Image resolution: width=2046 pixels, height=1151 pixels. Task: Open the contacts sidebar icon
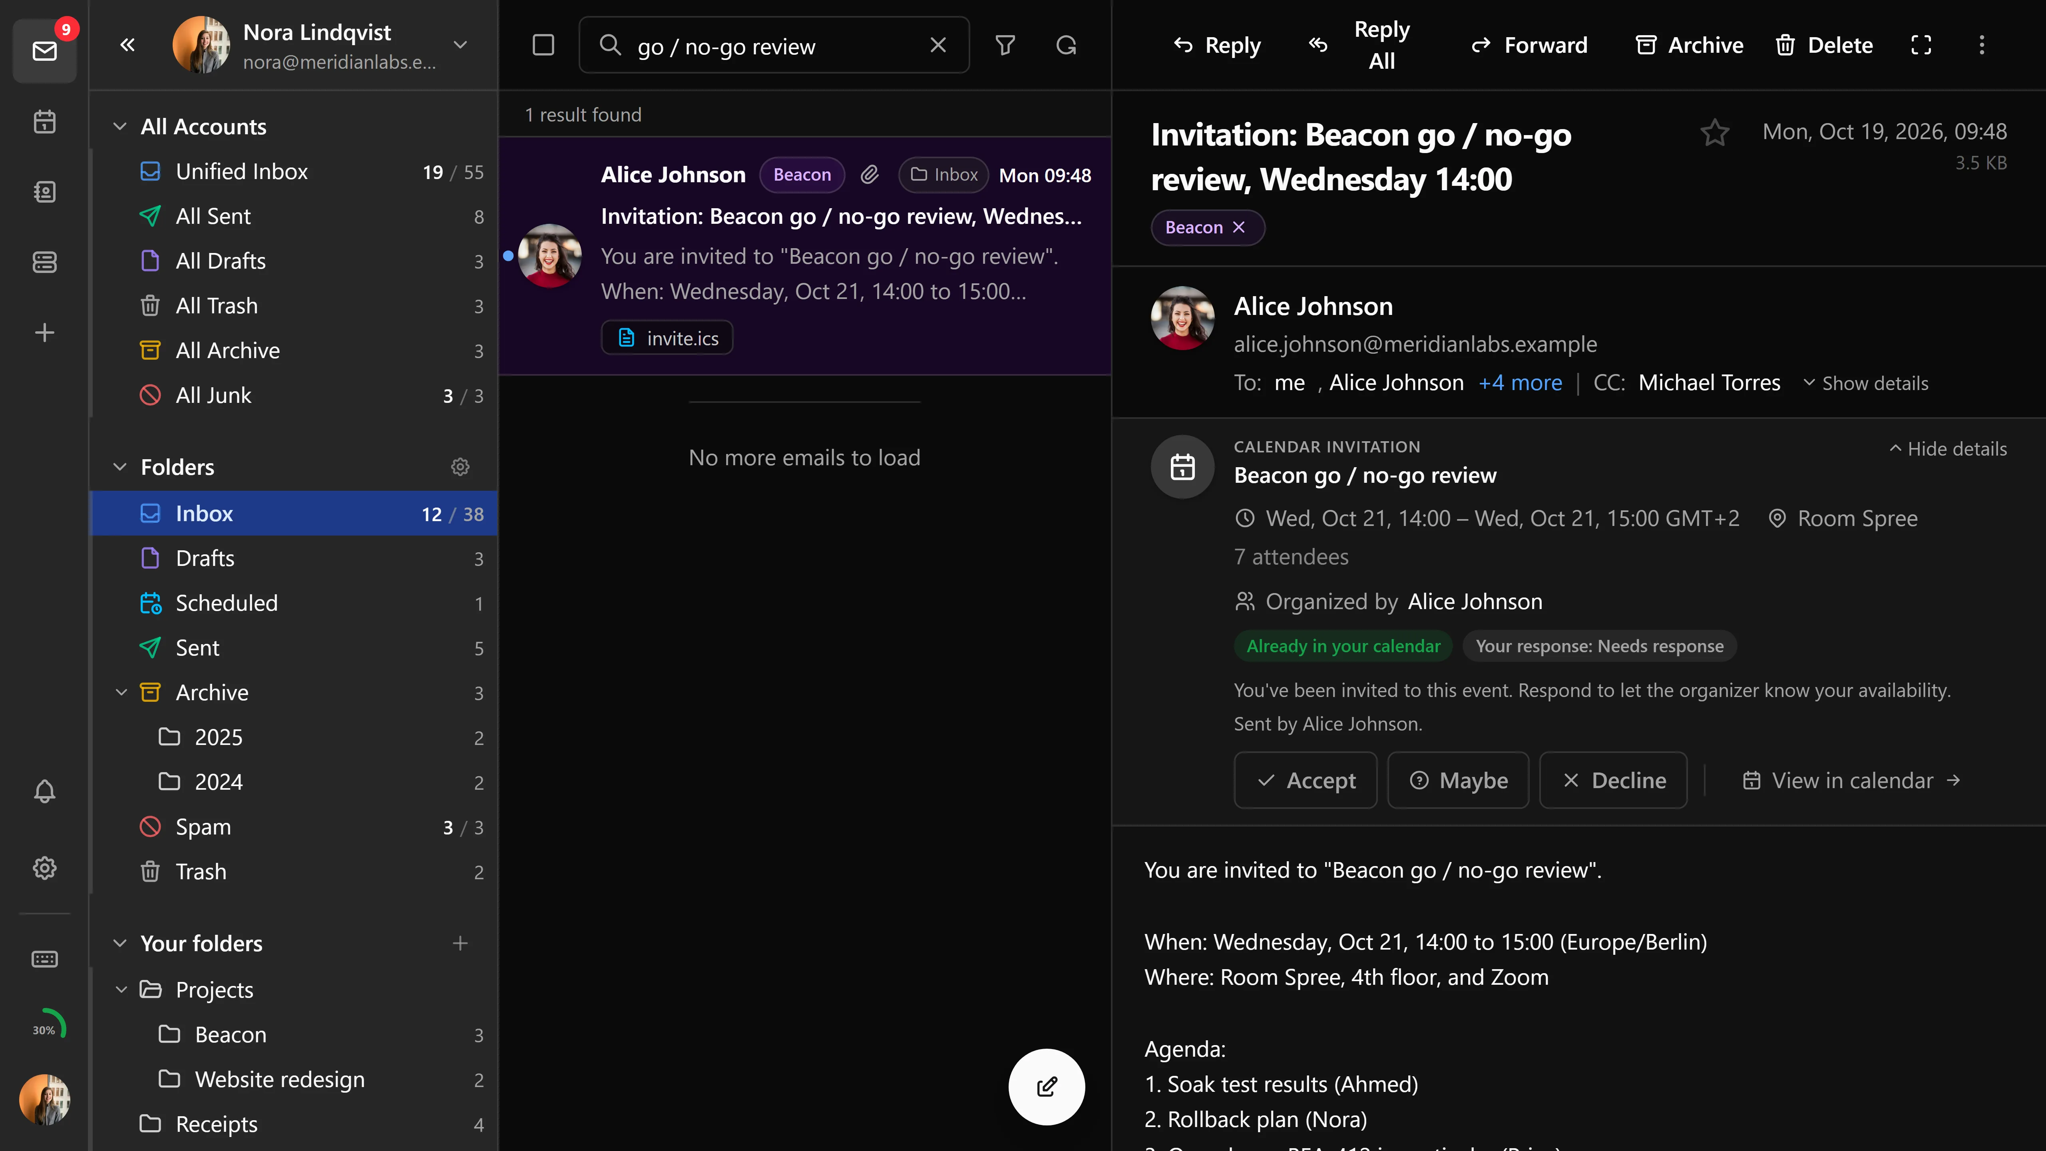pyautogui.click(x=44, y=191)
